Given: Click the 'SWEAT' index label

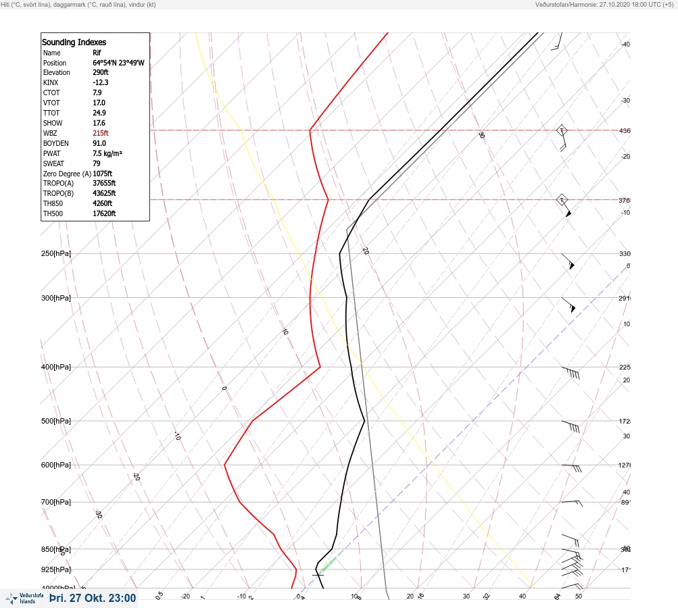Looking at the screenshot, I should (53, 163).
